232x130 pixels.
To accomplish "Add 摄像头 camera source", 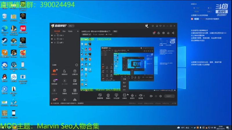I will tap(108, 96).
